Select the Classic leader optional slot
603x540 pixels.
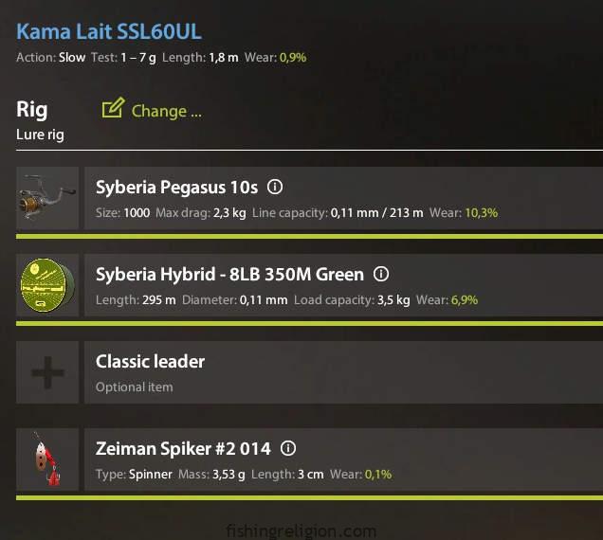coord(341,372)
